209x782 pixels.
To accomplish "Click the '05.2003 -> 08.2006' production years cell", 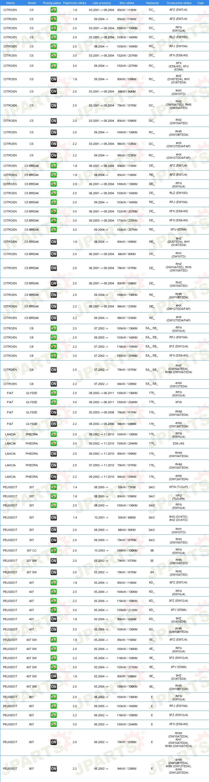I will (x=101, y=413).
